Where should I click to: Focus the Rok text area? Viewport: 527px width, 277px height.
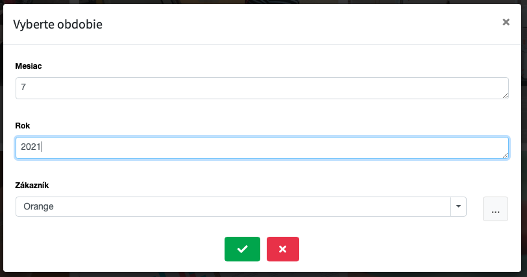[260, 148]
